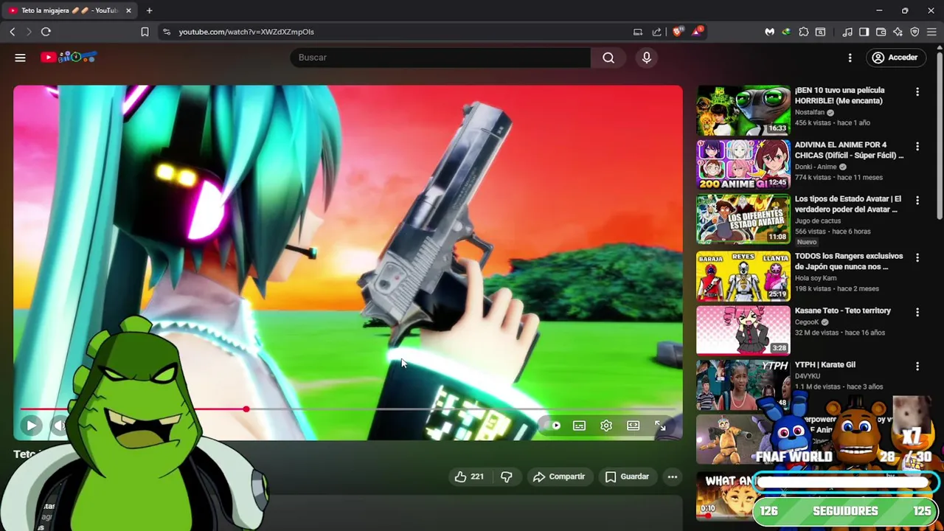The height and width of the screenshot is (531, 944).
Task: Open the 200 Anime quiz thumbnail
Action: point(743,164)
